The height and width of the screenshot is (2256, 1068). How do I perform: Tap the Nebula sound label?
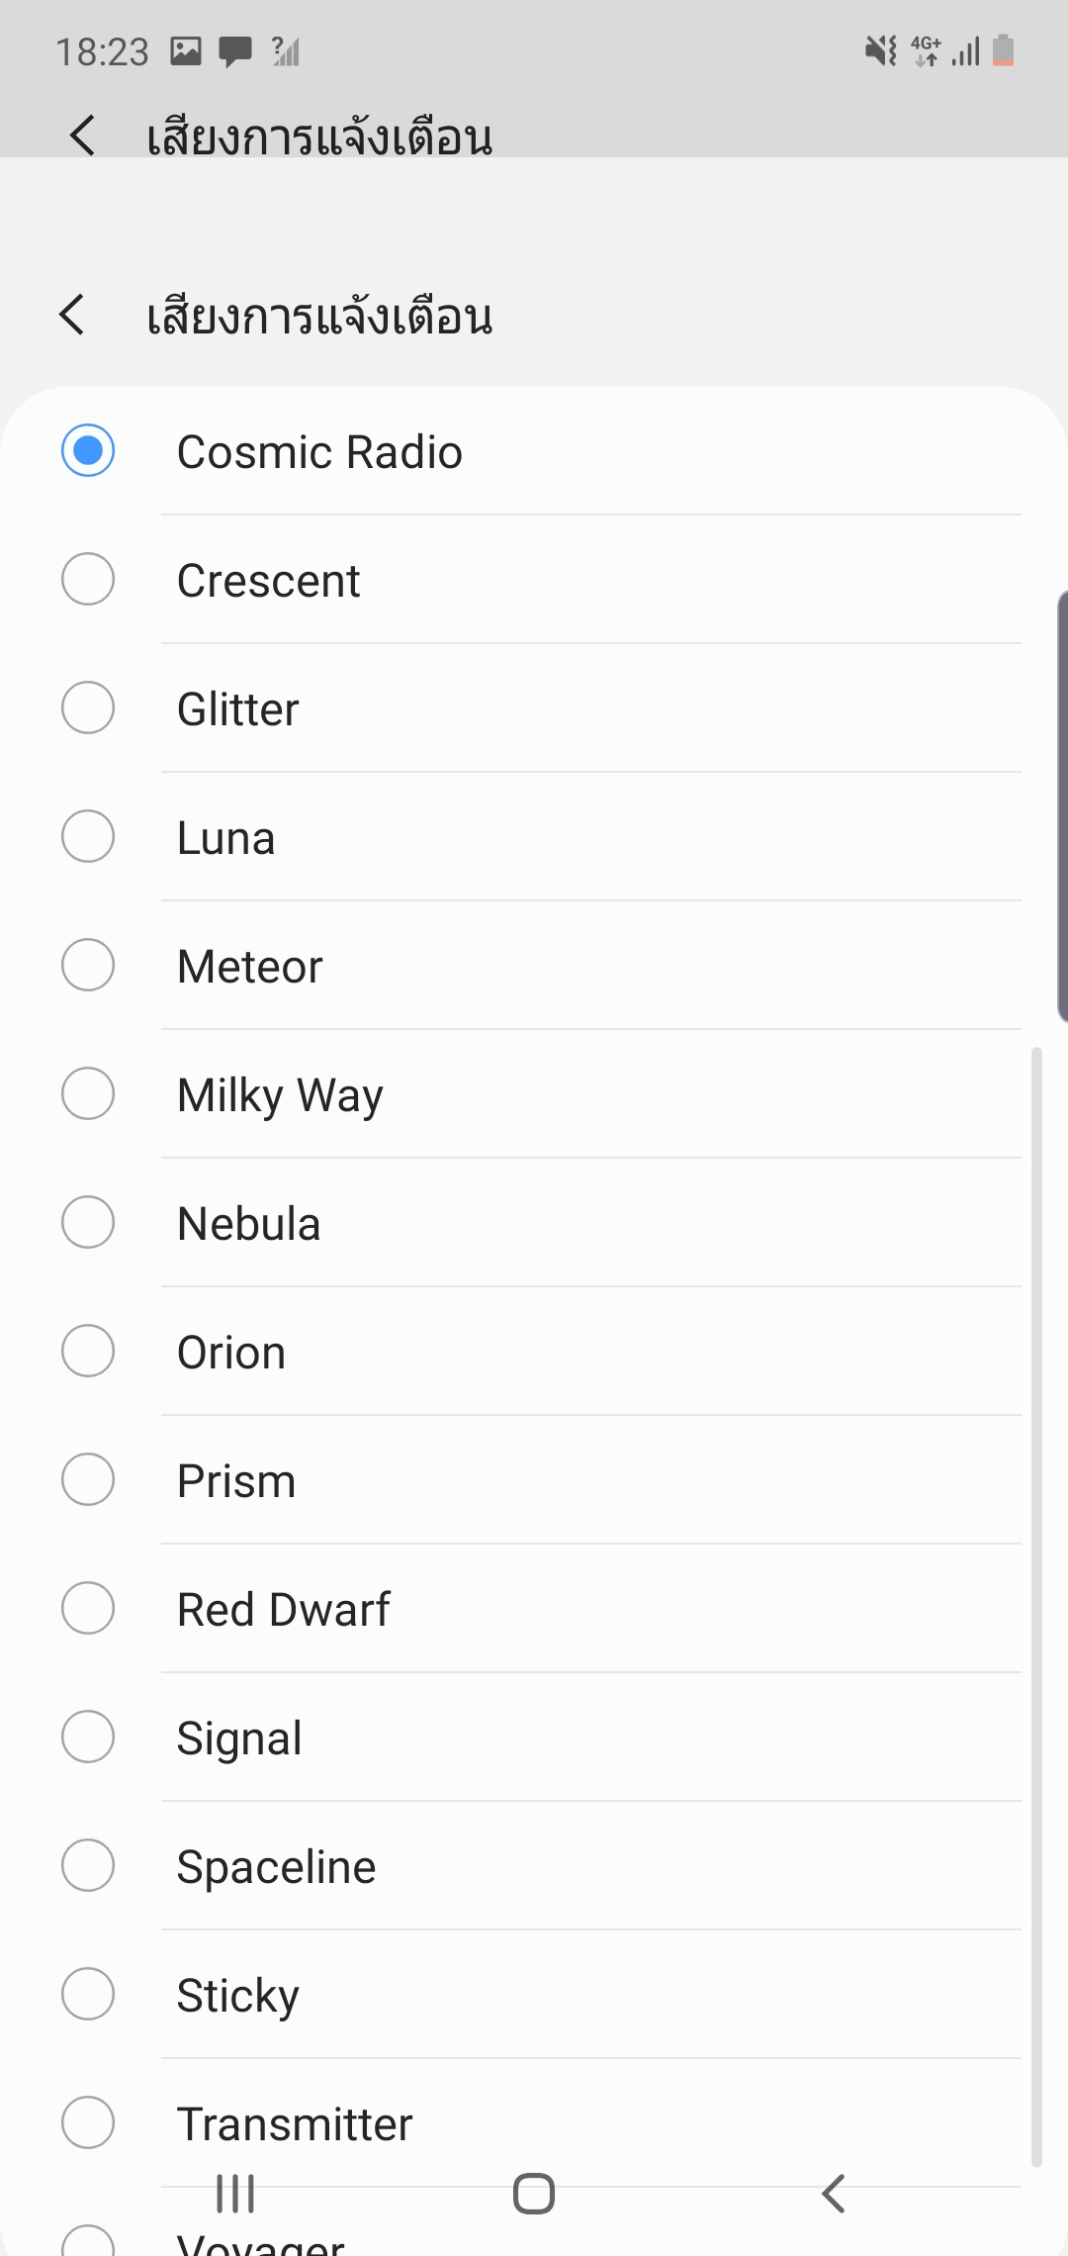pos(248,1224)
